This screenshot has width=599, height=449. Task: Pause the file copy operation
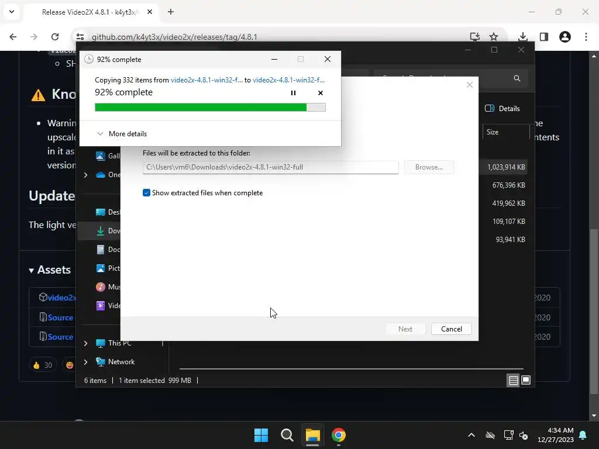[293, 93]
